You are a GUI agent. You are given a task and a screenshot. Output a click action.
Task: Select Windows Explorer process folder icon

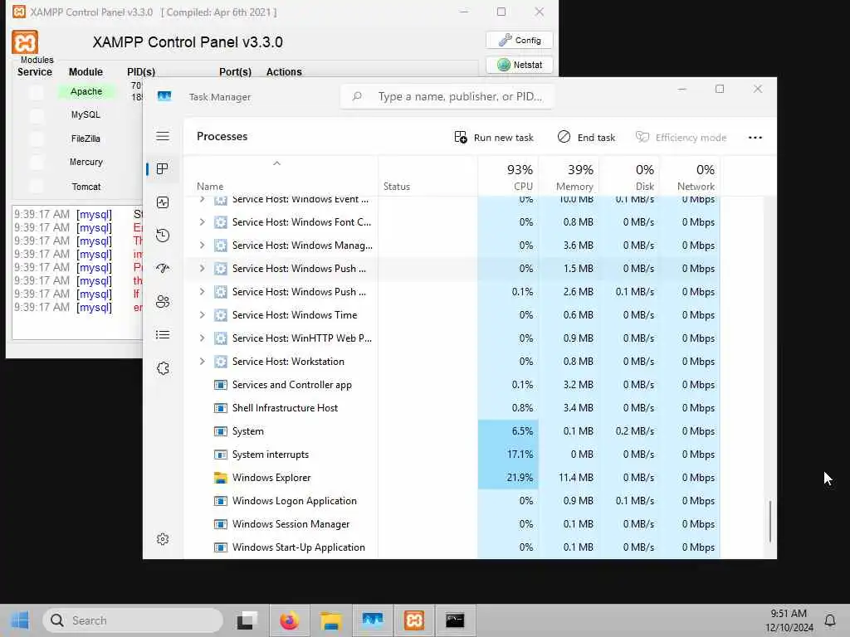coord(220,478)
